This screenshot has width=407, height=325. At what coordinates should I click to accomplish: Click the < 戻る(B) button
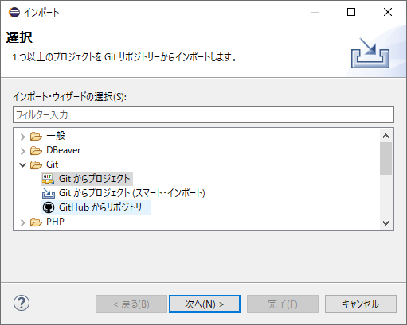[x=131, y=304]
